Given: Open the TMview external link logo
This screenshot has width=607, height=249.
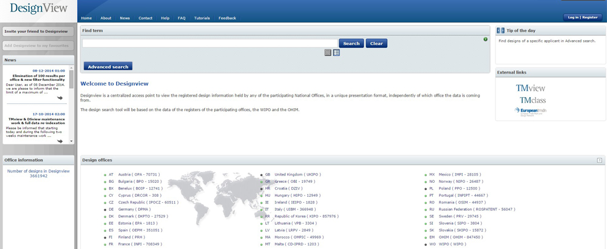Looking at the screenshot, I should 531,88.
